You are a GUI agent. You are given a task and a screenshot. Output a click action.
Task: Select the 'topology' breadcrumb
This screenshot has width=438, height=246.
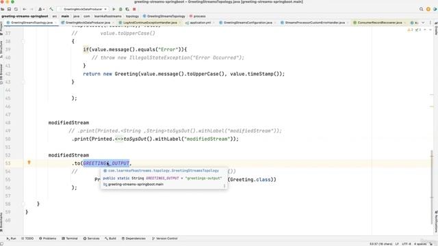(132, 16)
